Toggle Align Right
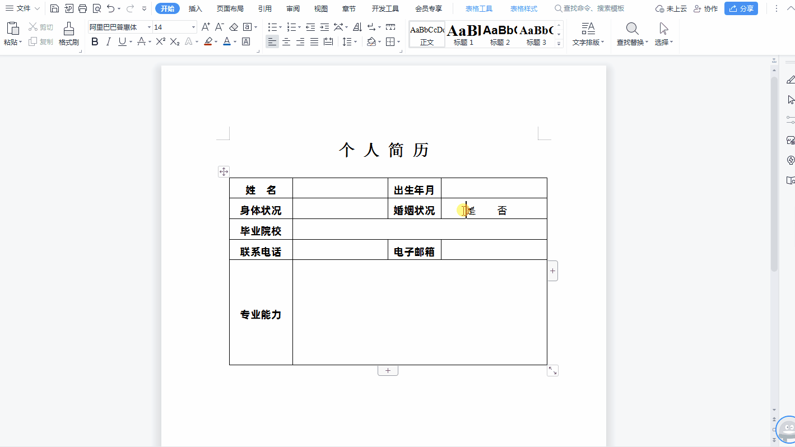 300,41
